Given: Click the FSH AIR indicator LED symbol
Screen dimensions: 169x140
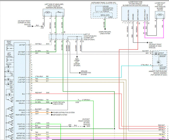Looking at the screenshot, I should coord(8,71).
